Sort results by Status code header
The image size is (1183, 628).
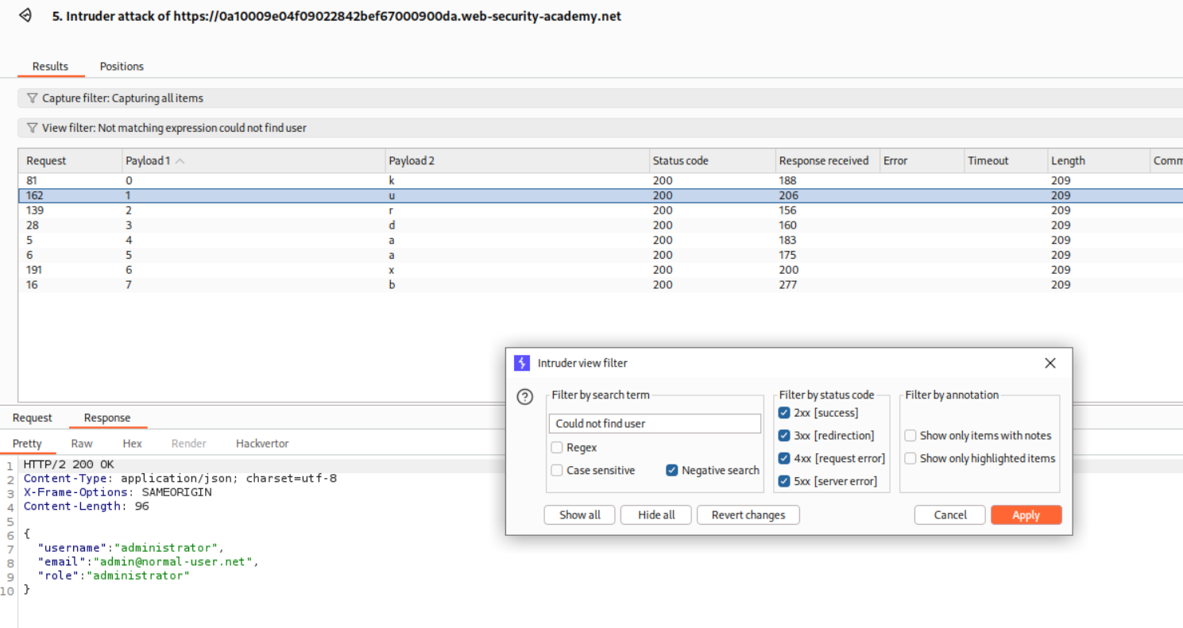(x=680, y=160)
